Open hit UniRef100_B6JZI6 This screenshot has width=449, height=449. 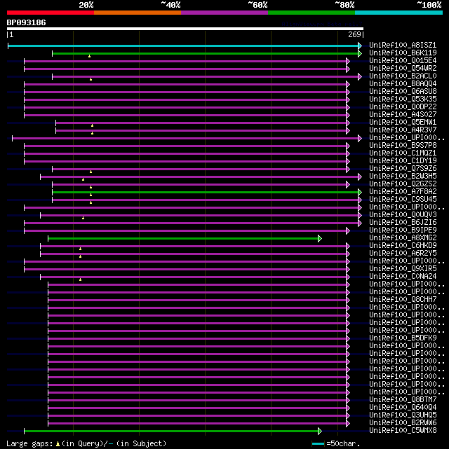point(403,223)
